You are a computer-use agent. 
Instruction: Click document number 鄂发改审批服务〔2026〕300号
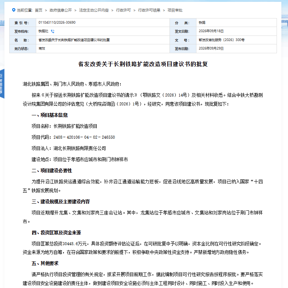coord(222,40)
